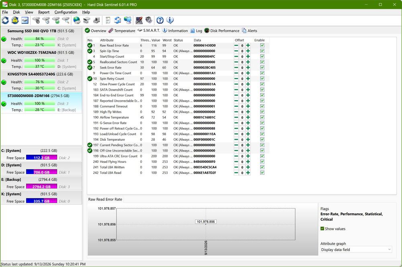This screenshot has height=267, width=402.
Task: Open the File menu
Action: click(x=5, y=12)
